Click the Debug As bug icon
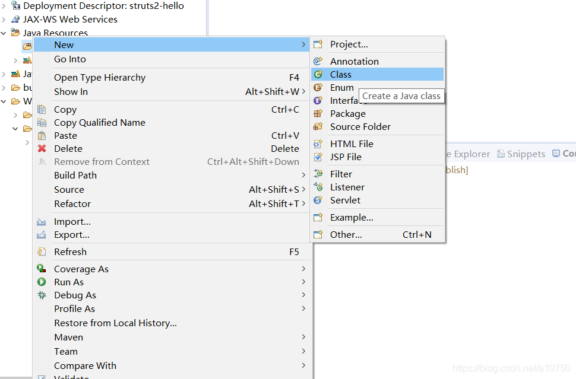Image resolution: width=576 pixels, height=379 pixels. [x=42, y=295]
